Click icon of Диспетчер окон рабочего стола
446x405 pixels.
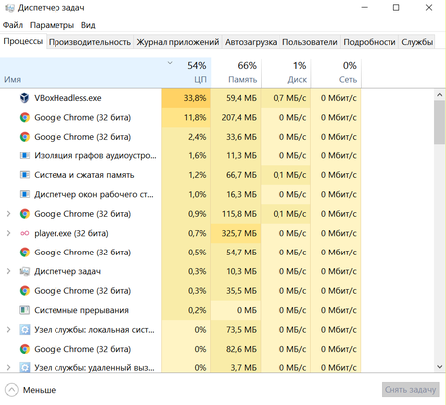[24, 194]
